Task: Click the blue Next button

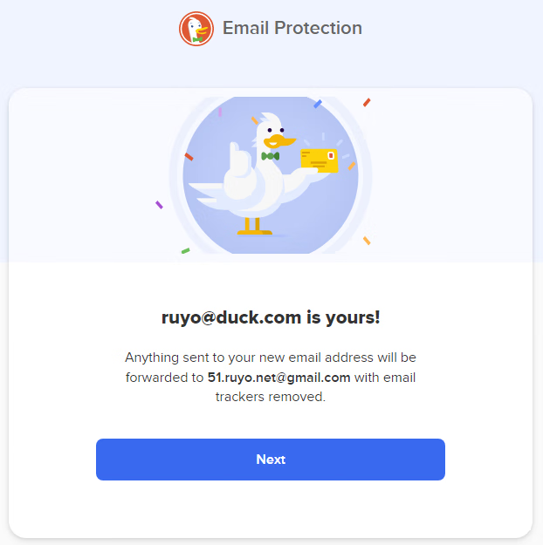Action: pyautogui.click(x=271, y=460)
